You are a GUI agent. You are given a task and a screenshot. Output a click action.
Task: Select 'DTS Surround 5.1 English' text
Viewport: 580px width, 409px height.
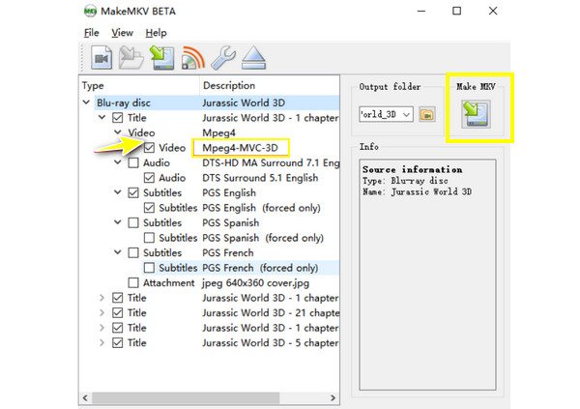click(x=260, y=178)
